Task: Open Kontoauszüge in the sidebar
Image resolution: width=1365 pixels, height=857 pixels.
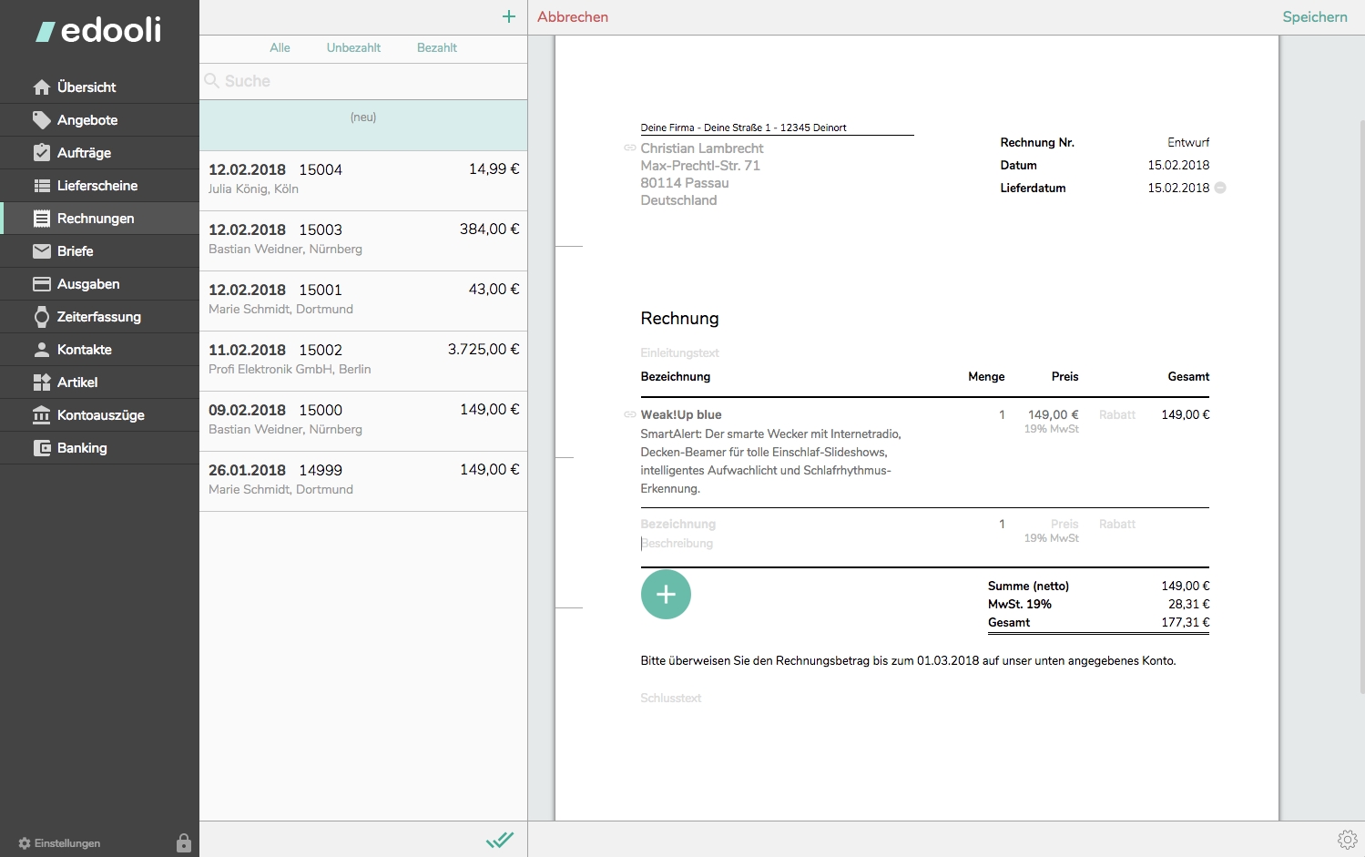Action: pos(99,415)
